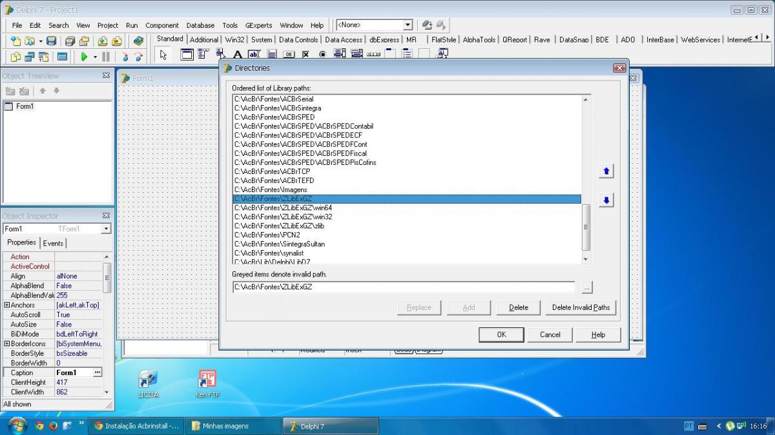
Task: Switch to the Additional palette tab
Action: pos(204,39)
